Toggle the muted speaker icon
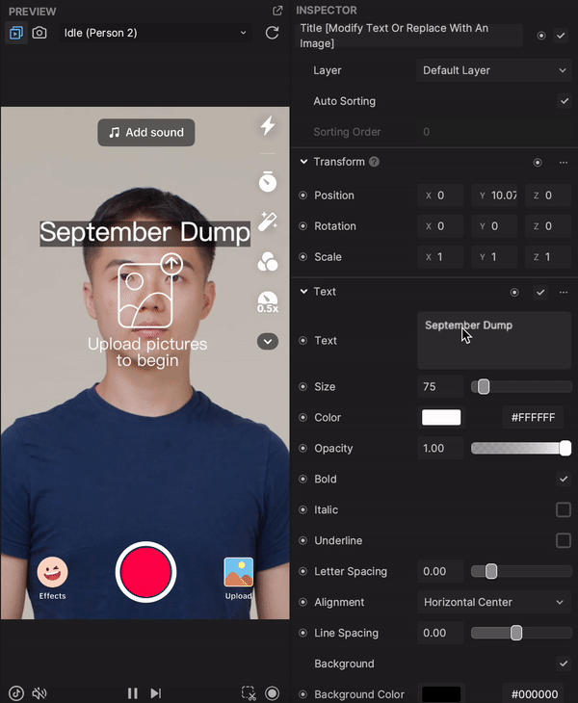This screenshot has width=578, height=703. (x=39, y=693)
